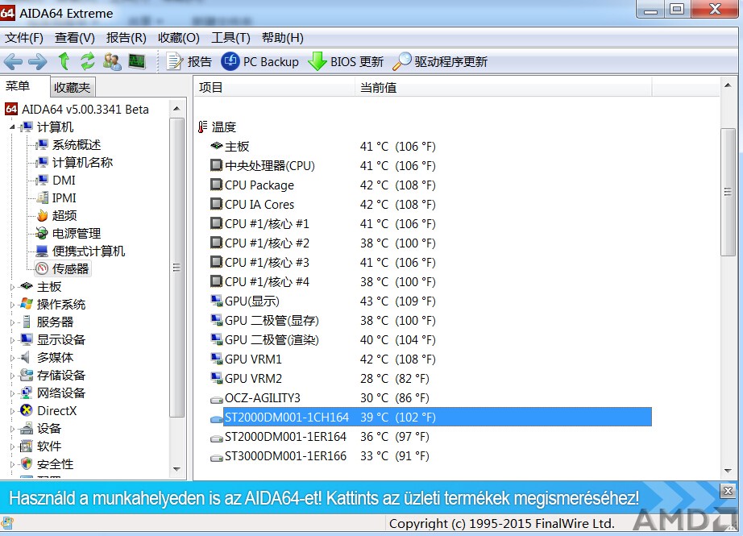Select 系统概述 in the tree
Image resolution: width=743 pixels, height=536 pixels.
click(77, 144)
